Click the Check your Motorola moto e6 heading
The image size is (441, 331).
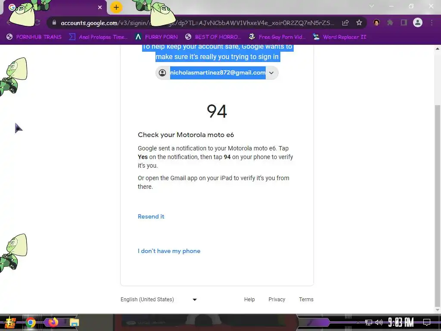[186, 135]
